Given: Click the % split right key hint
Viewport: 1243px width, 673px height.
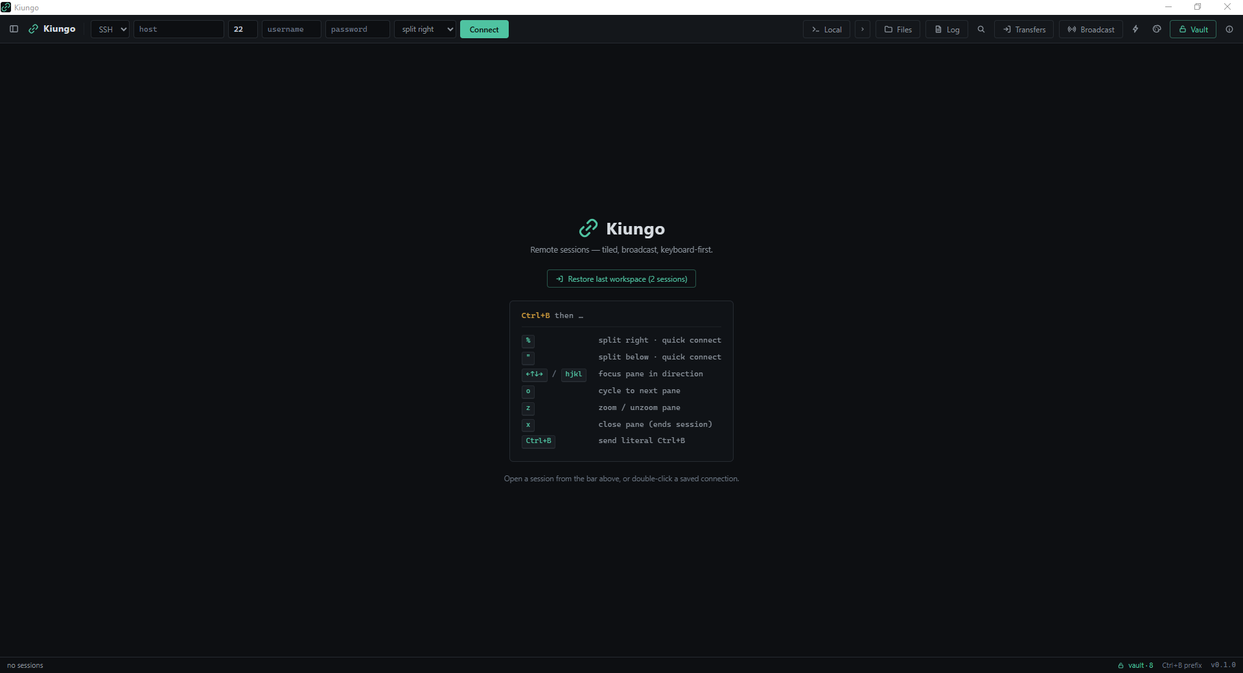Looking at the screenshot, I should coord(528,341).
